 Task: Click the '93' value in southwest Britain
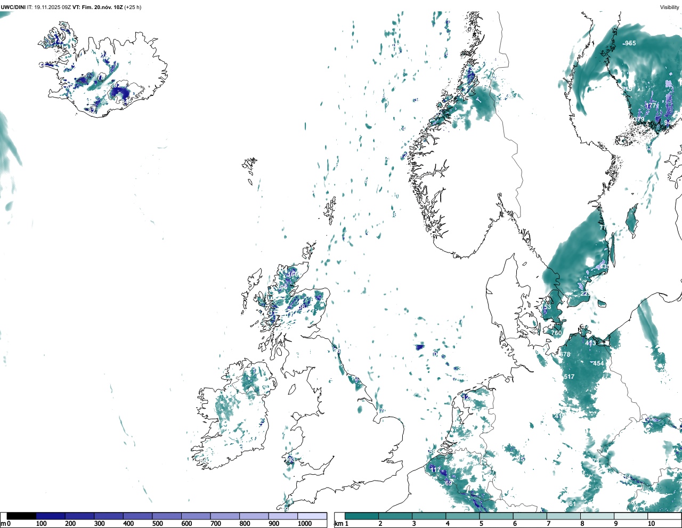click(x=291, y=459)
